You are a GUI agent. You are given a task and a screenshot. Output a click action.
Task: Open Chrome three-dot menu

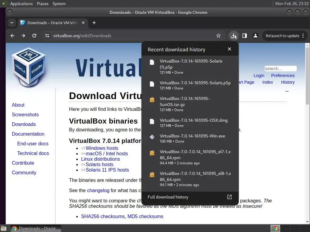pos(303,36)
